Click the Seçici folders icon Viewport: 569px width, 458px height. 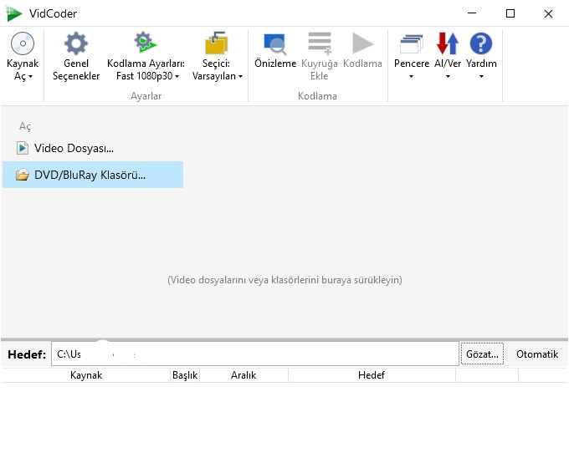[x=216, y=43]
